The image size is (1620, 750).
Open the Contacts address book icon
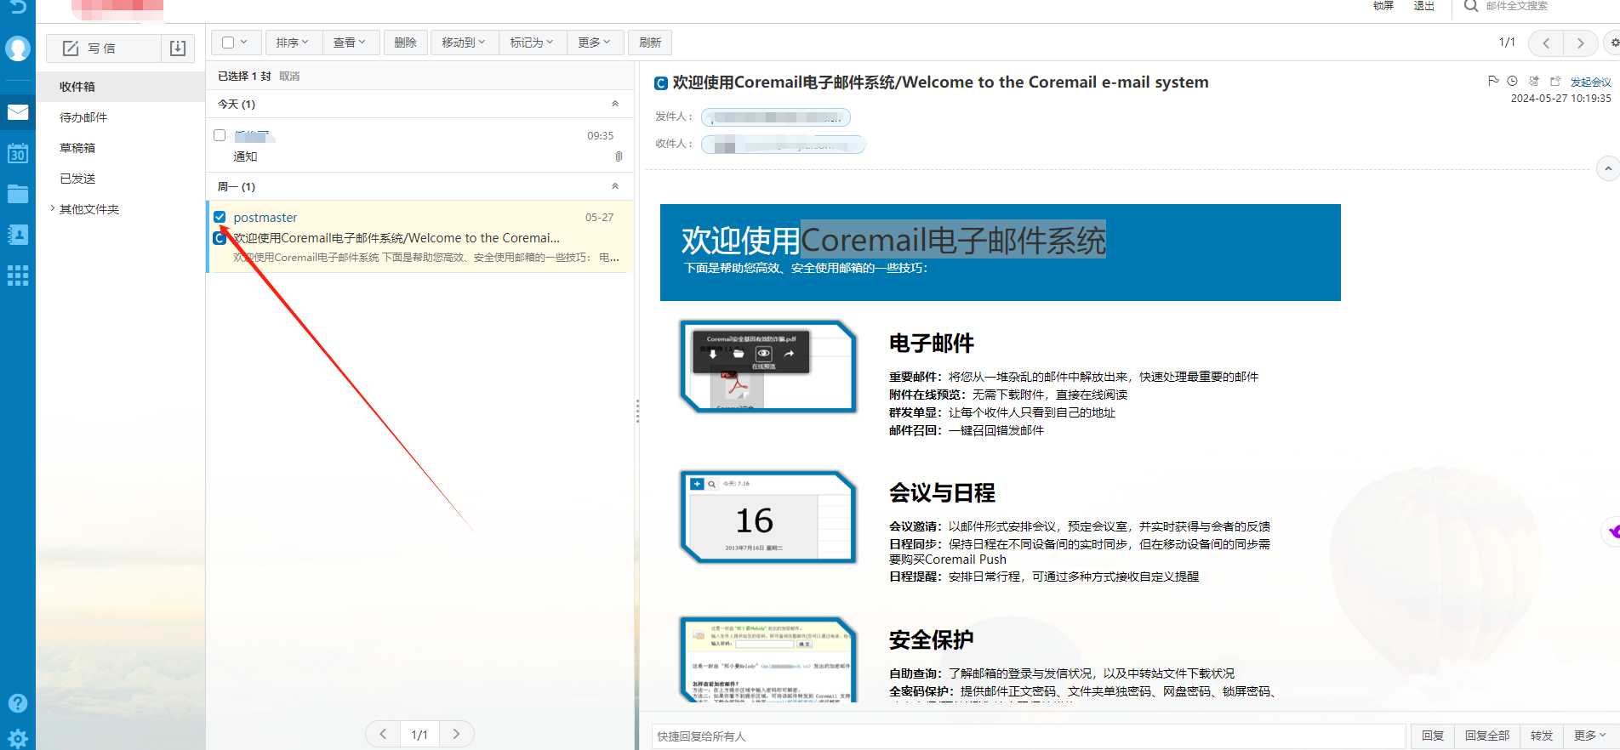(x=17, y=235)
